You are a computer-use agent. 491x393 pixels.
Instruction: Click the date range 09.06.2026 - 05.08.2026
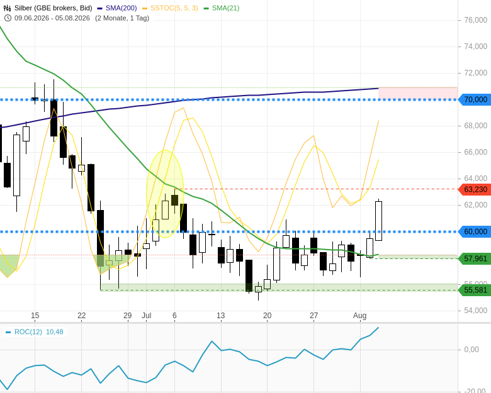52,18
